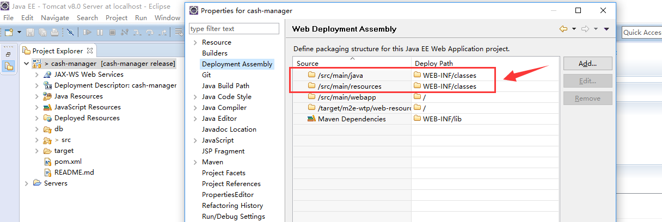Viewport: 662px width, 222px height.
Task: Expand Java Editor properties node
Action: point(195,119)
